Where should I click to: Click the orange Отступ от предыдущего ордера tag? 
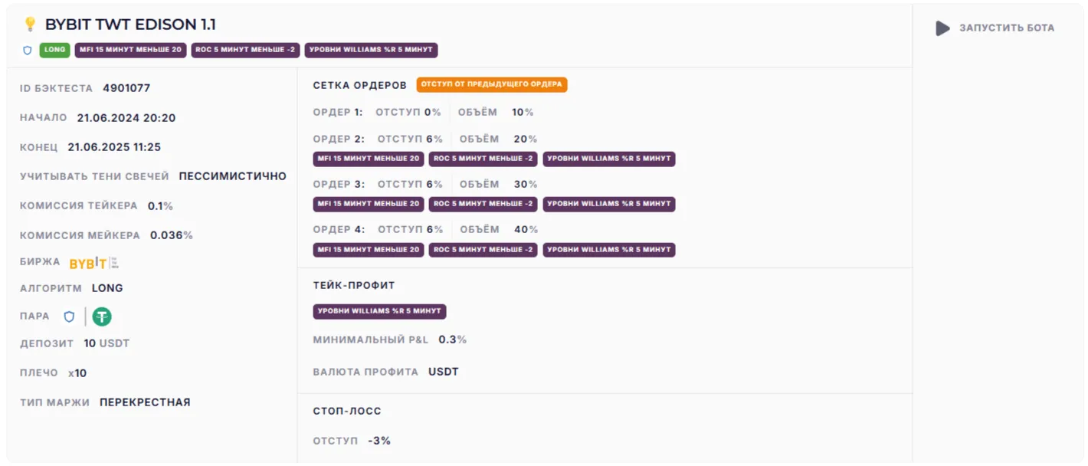point(492,84)
